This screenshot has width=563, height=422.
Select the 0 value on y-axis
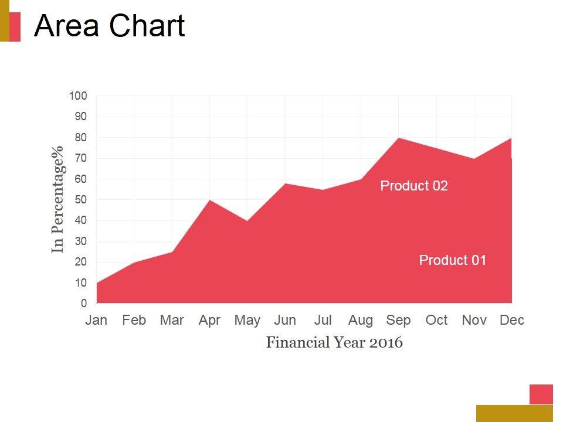[x=84, y=304]
